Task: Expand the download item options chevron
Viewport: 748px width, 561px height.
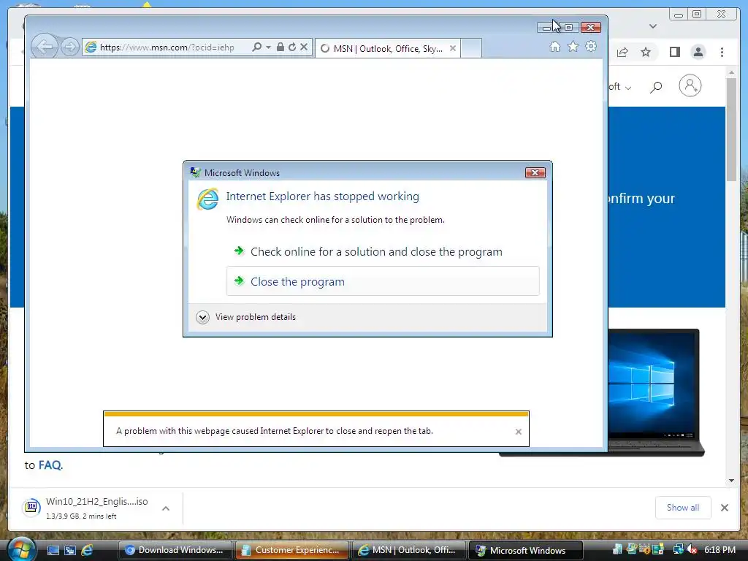Action: click(x=166, y=508)
